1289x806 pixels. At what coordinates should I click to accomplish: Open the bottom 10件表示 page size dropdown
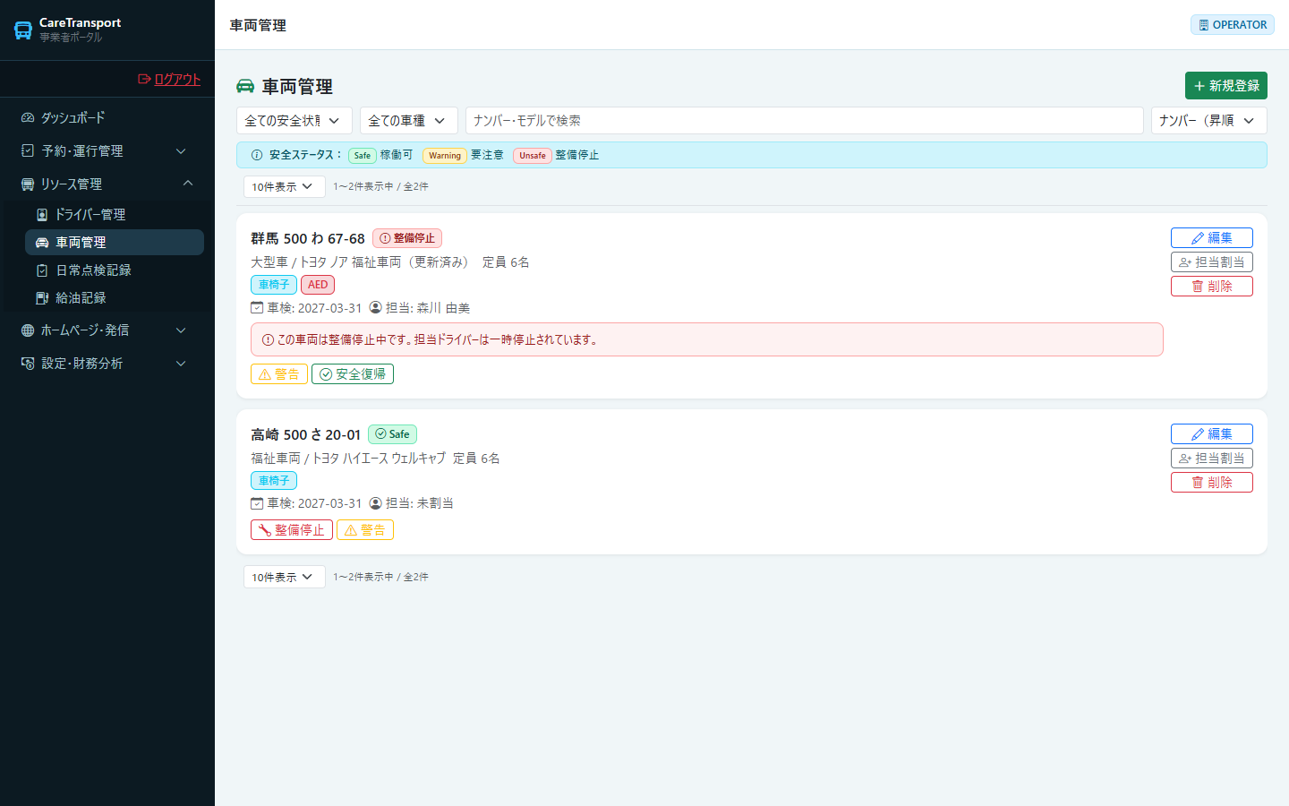285,577
